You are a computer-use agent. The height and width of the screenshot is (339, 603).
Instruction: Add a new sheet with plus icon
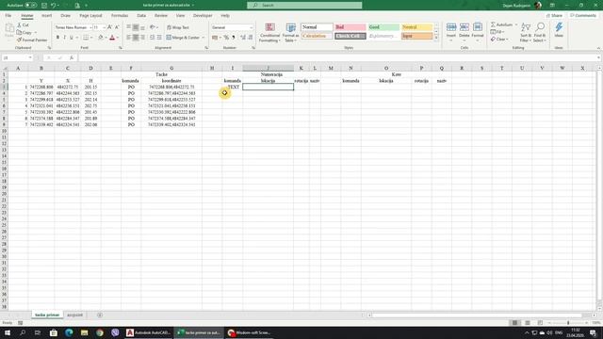click(100, 315)
